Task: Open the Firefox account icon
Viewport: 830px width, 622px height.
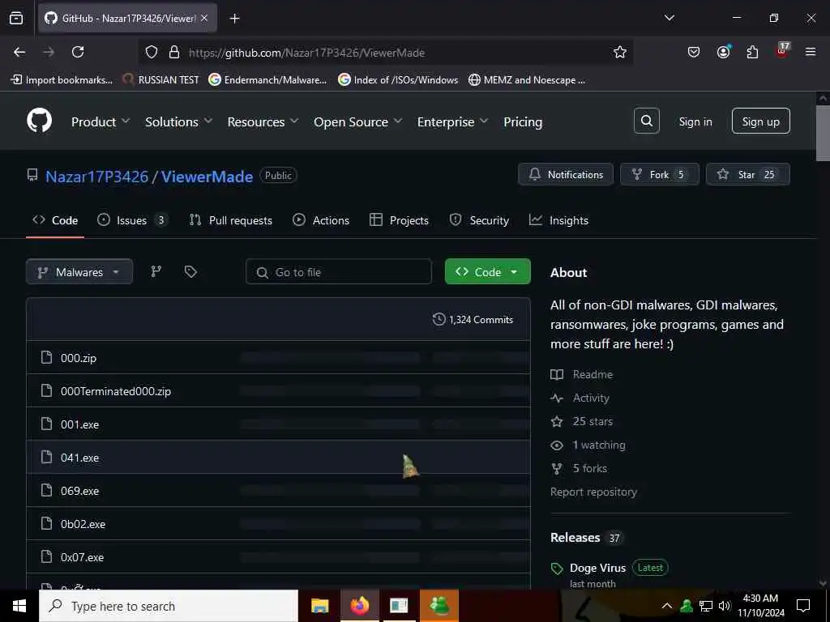Action: click(723, 52)
